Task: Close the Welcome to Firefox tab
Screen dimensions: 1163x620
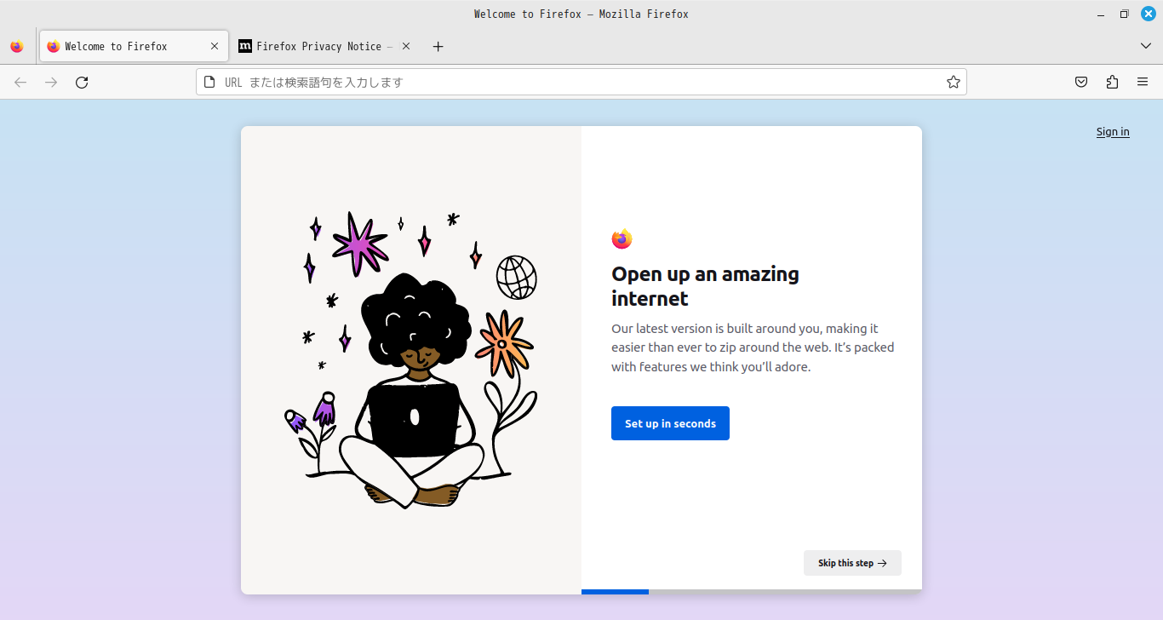Action: [x=215, y=47]
